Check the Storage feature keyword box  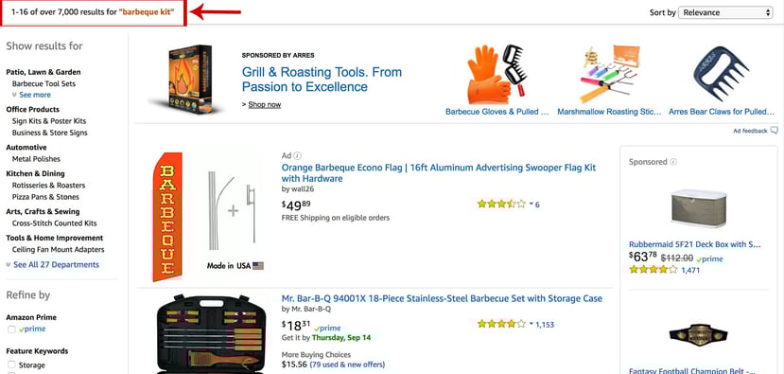point(11,365)
